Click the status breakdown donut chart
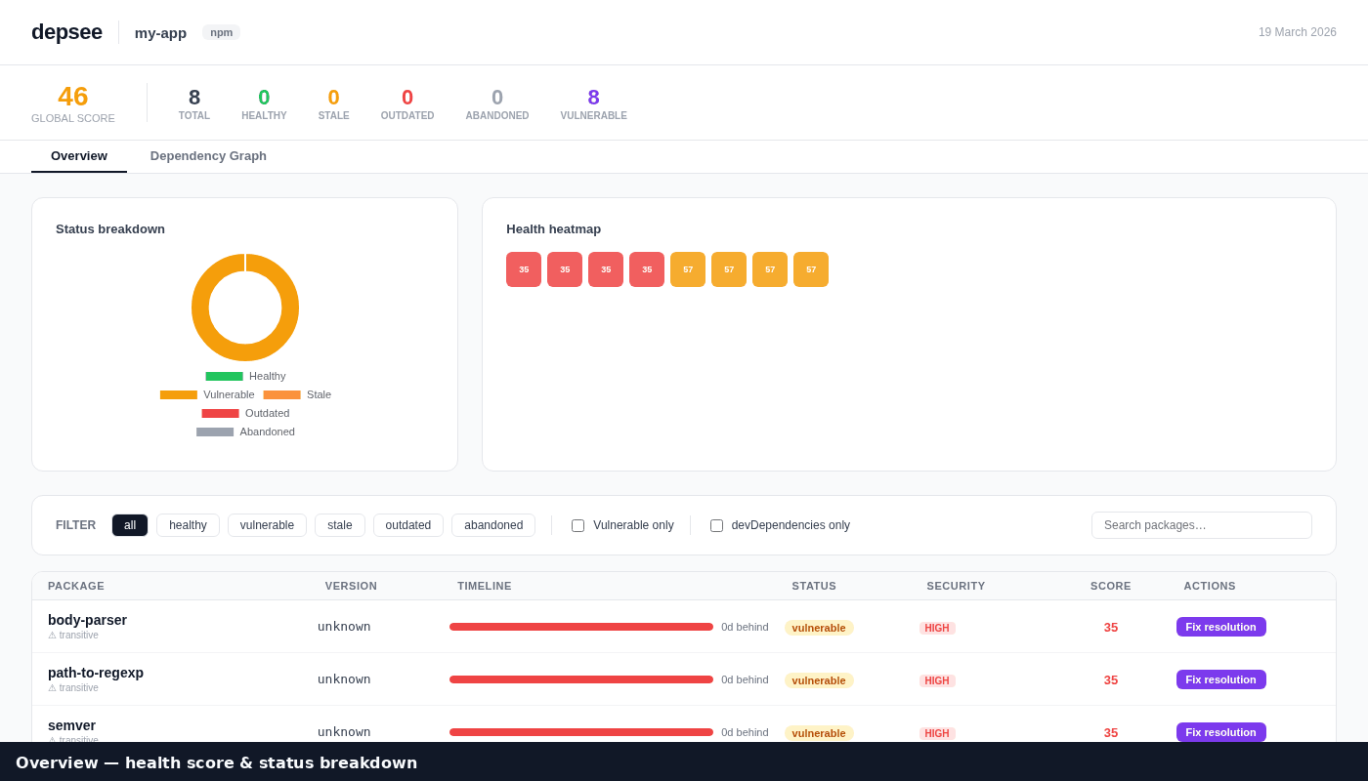 [x=245, y=308]
